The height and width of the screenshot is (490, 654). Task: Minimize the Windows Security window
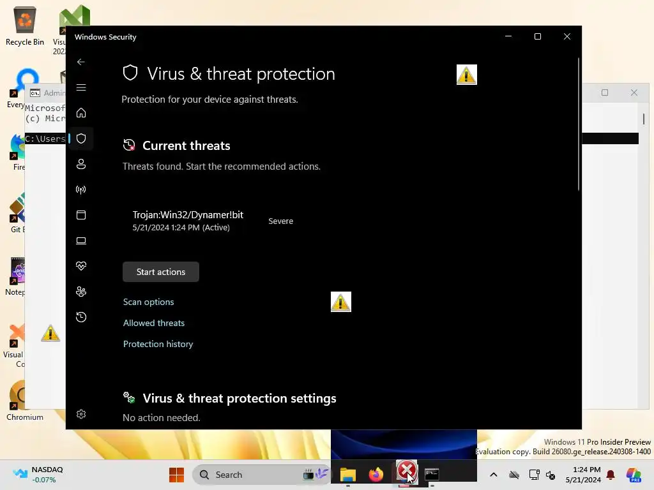click(508, 36)
